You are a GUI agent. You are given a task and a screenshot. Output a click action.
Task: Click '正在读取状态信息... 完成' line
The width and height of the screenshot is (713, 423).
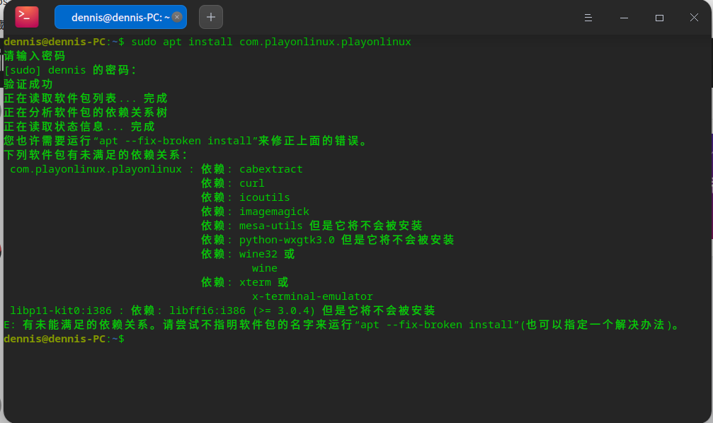79,127
